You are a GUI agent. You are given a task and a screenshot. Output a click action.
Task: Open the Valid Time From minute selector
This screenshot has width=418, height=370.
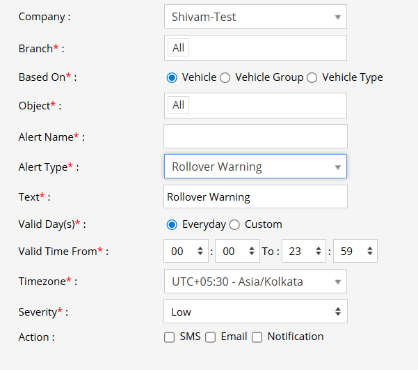(x=237, y=251)
